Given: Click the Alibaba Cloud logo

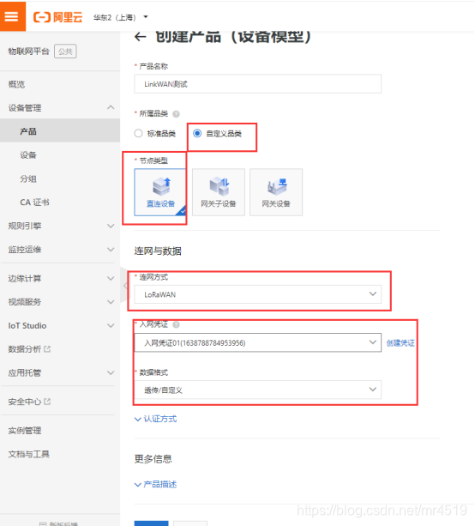Looking at the screenshot, I should [57, 17].
